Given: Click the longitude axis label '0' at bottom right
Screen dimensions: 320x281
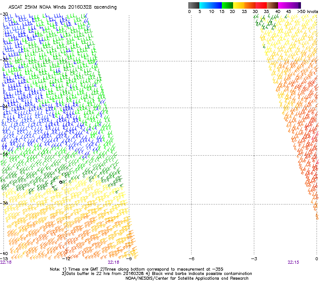Looking at the screenshot, I should [x=317, y=259].
